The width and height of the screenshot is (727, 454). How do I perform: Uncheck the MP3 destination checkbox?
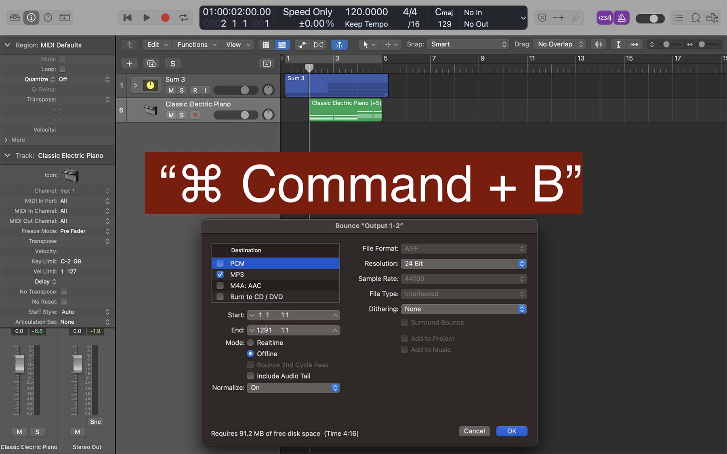click(220, 274)
